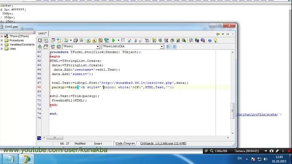Expand the Procedures tree node

click(2, 41)
